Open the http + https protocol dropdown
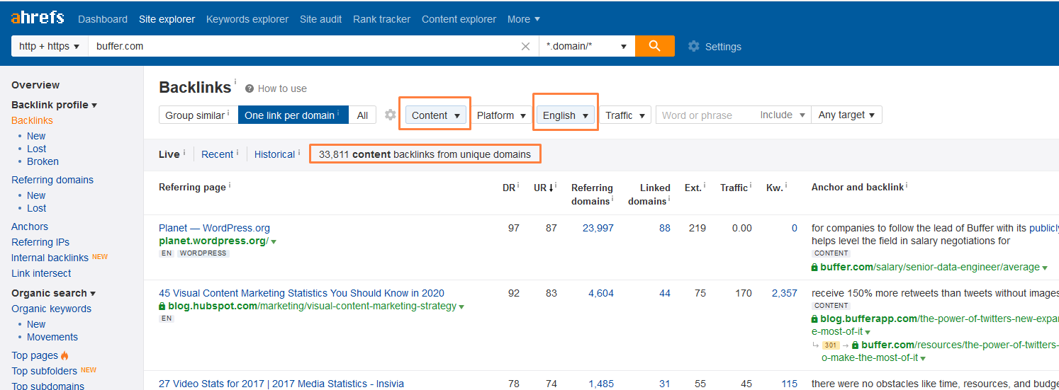This screenshot has height=390, width=1059. (50, 46)
